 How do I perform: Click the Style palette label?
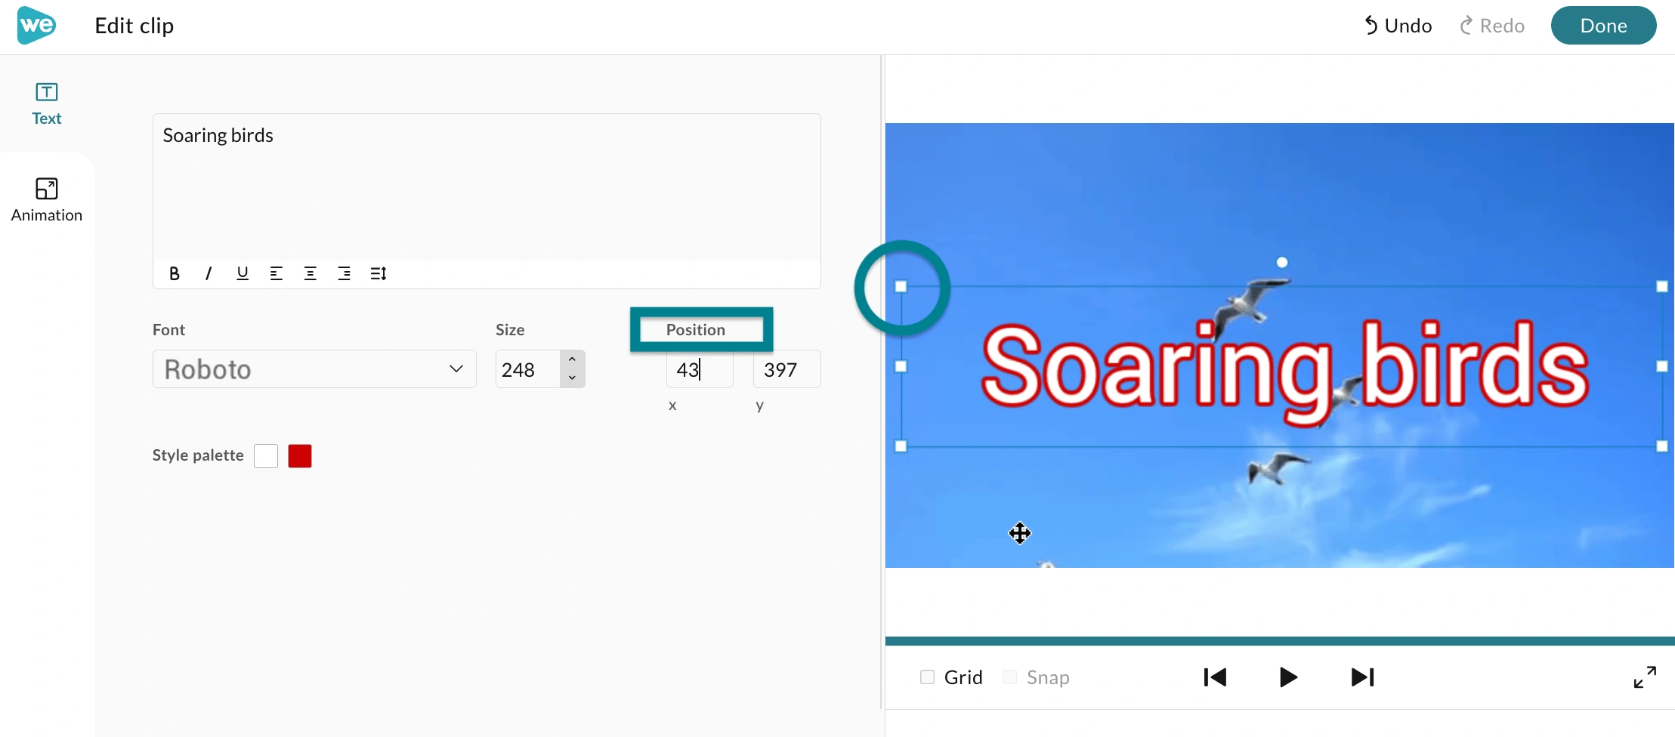[198, 455]
